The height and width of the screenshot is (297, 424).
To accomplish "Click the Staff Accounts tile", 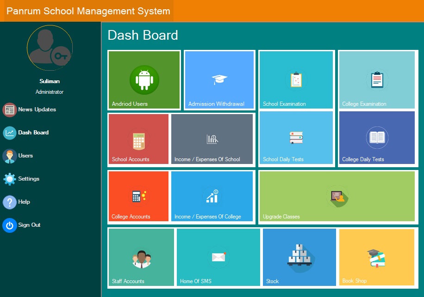I will 141,257.
